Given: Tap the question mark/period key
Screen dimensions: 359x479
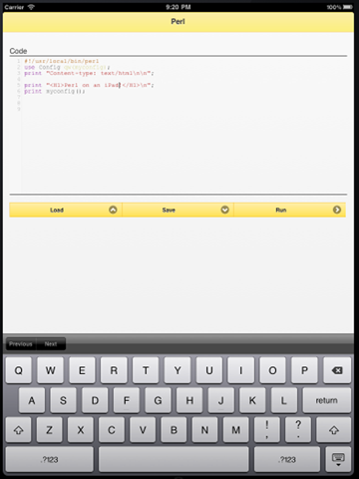Looking at the screenshot, I should (x=298, y=430).
